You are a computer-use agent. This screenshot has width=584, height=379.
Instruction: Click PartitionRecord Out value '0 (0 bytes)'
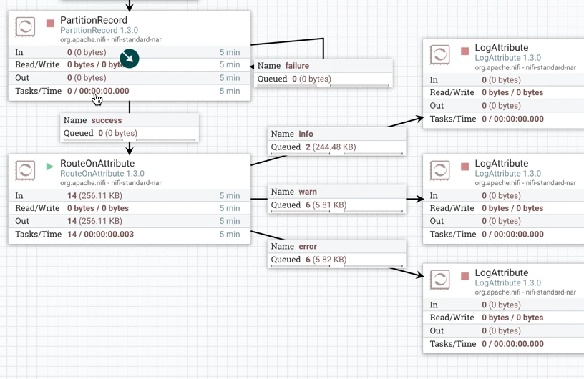(87, 77)
